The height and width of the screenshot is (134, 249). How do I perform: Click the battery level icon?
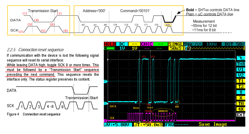click(109, 48)
